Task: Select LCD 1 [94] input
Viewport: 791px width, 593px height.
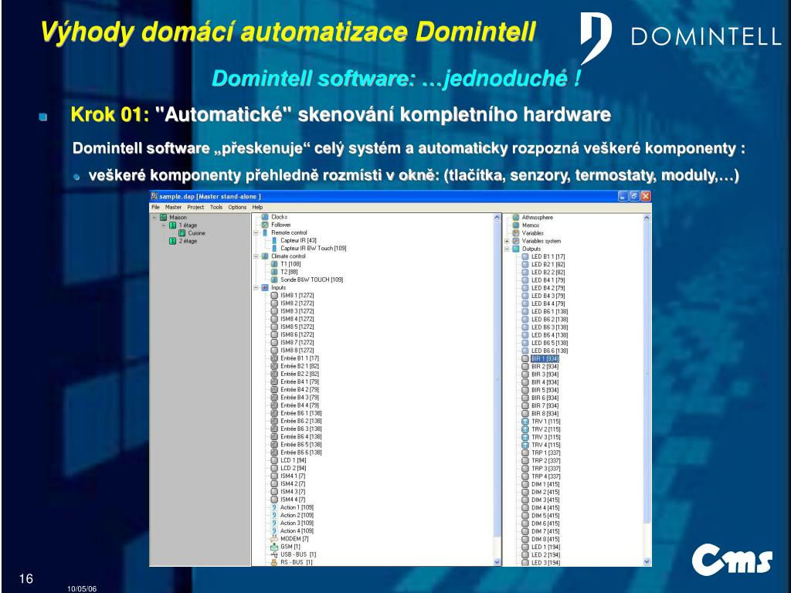Action: [x=294, y=460]
